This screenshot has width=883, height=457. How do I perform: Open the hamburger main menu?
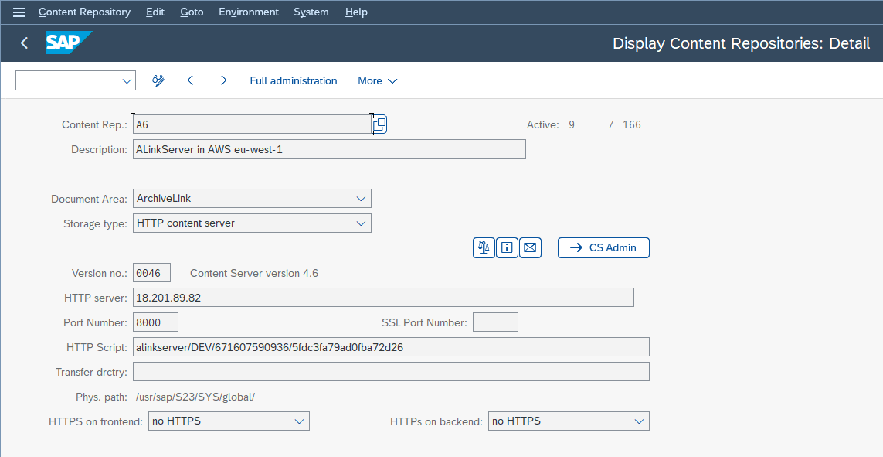click(19, 12)
